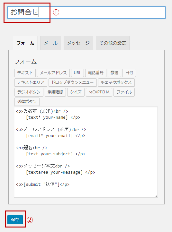The height and width of the screenshot is (232, 172).
Task: Click the textarea resize handle corner
Action: 156,196
